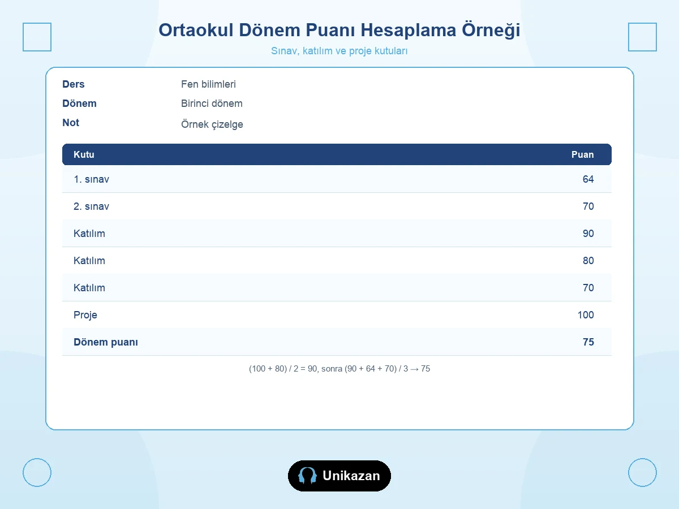
Task: Select the 'Proje' row label
Action: [85, 315]
